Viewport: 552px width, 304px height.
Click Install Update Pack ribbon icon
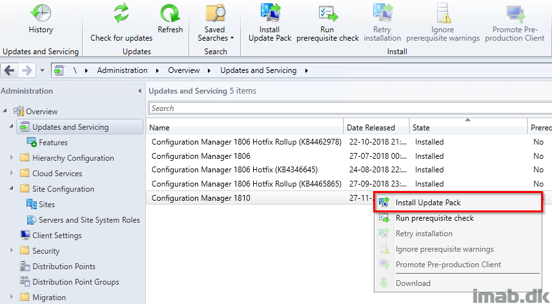pyautogui.click(x=270, y=13)
